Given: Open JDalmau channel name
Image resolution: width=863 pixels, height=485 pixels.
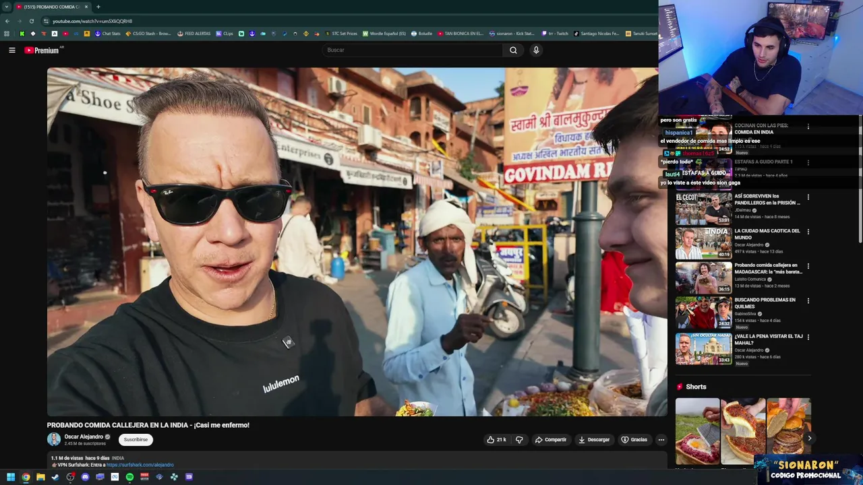Looking at the screenshot, I should coord(742,210).
